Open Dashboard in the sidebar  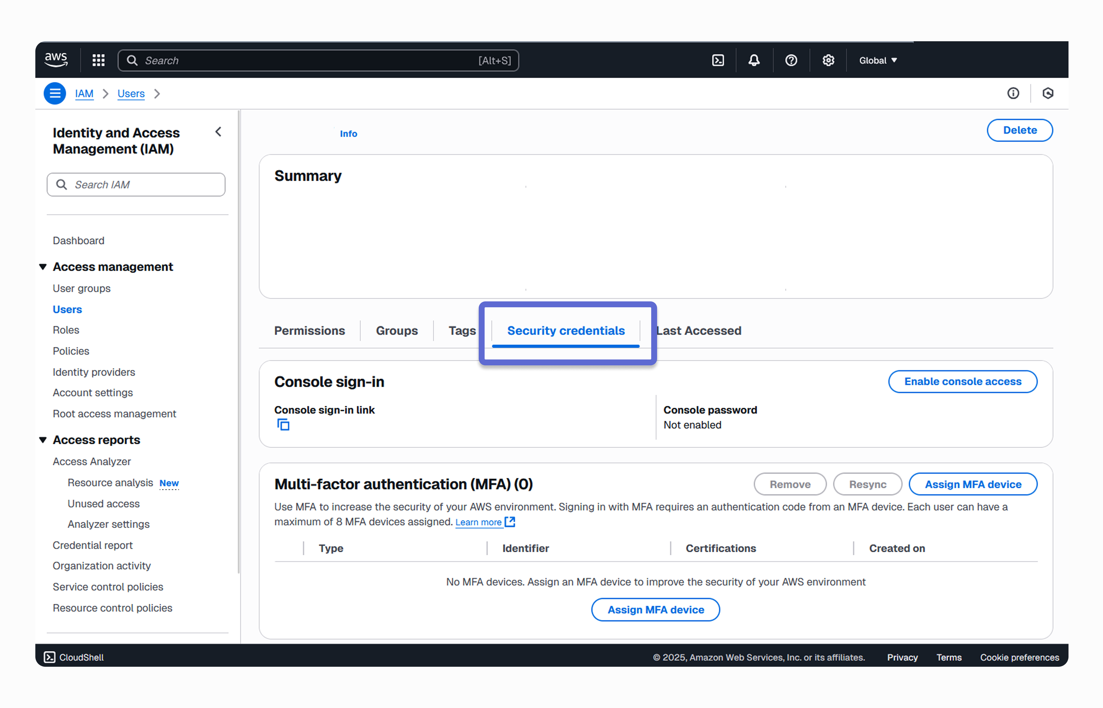(x=79, y=240)
